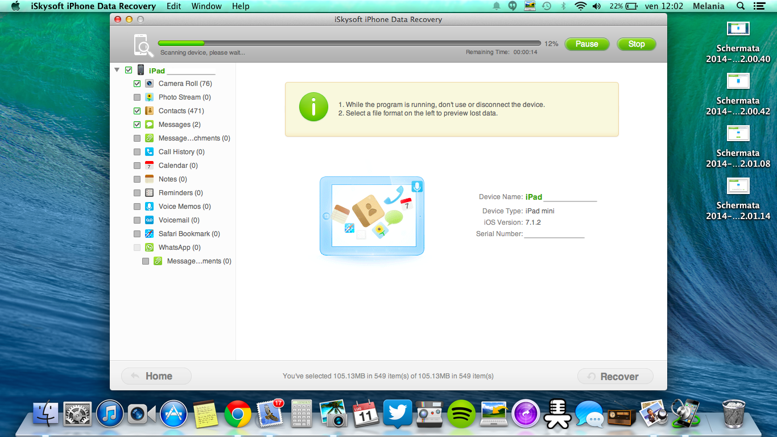The height and width of the screenshot is (437, 777).
Task: Click the WhatsApp icon in the sidebar
Action: click(149, 248)
